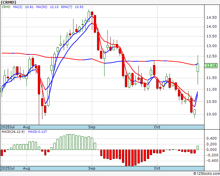Click the 13.50 price axis label
Viewport: 220px width, 176px height.
[212, 36]
